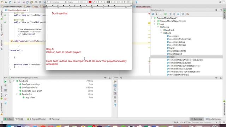Screen dimensions: 226x127
Task: Switch to the MovieListAdapter.java editor tab
Action: tap(17, 10)
